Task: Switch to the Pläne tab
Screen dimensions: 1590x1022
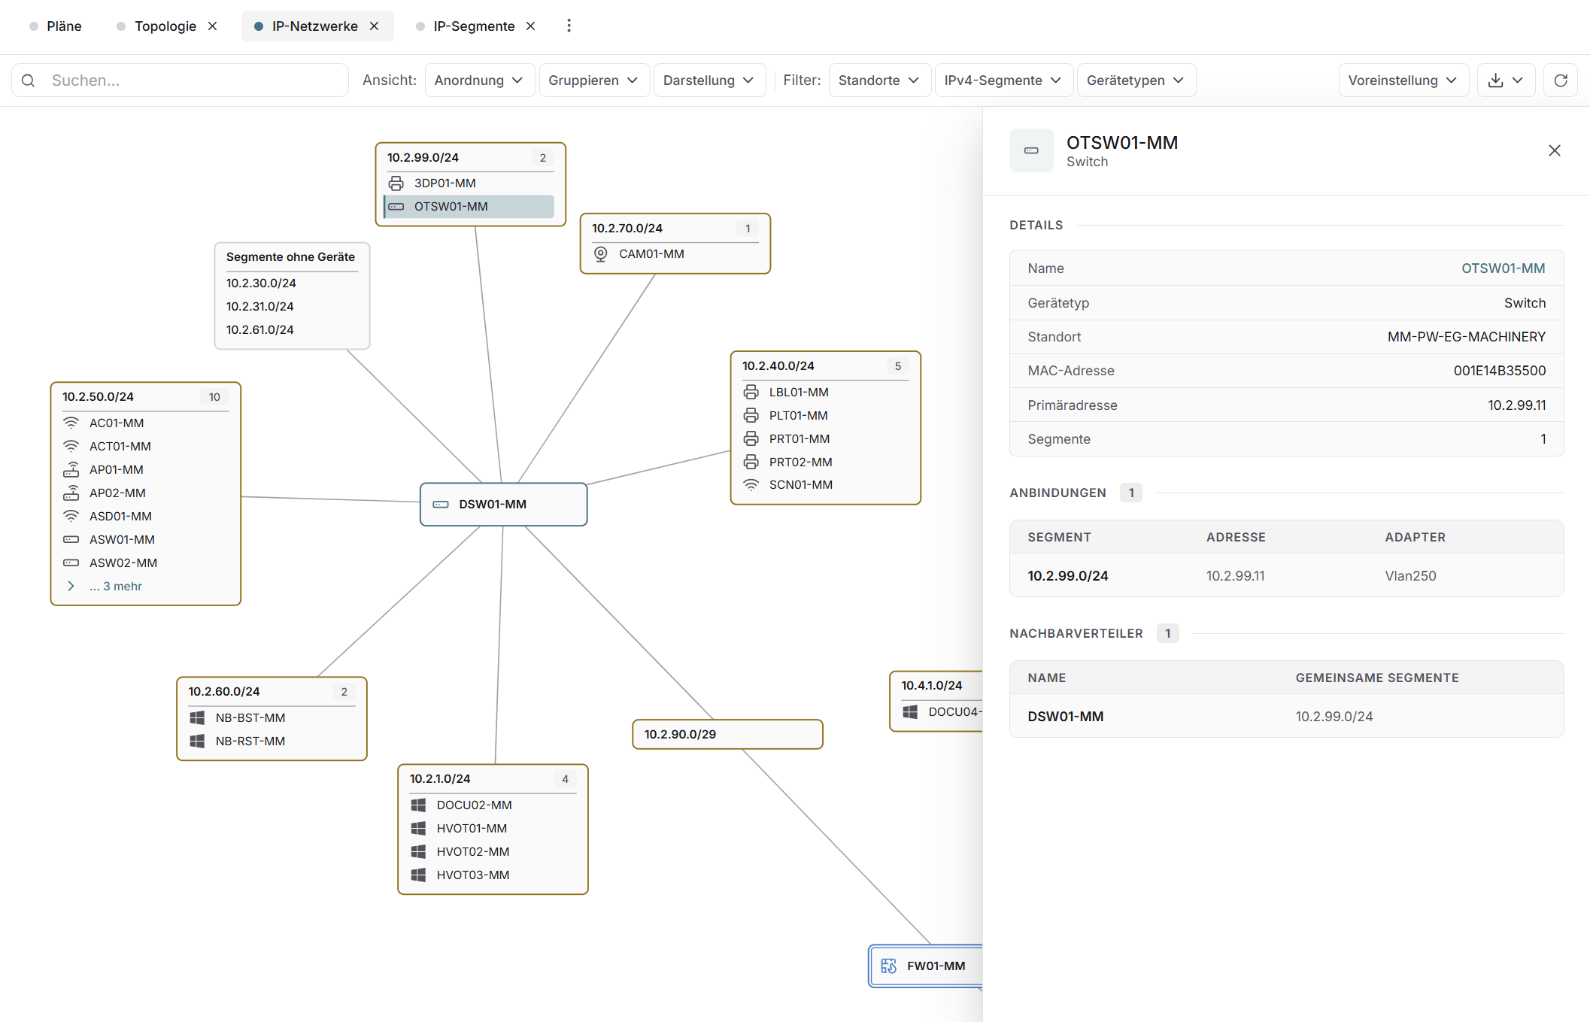Action: tap(64, 26)
